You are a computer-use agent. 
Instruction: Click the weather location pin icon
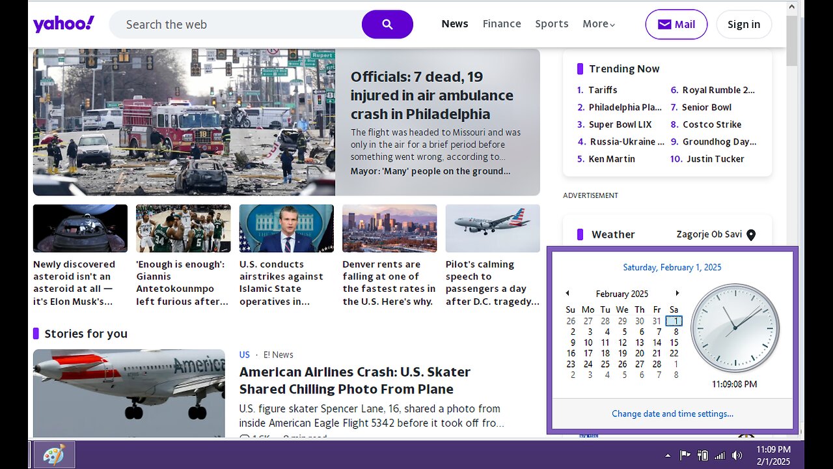click(x=751, y=235)
